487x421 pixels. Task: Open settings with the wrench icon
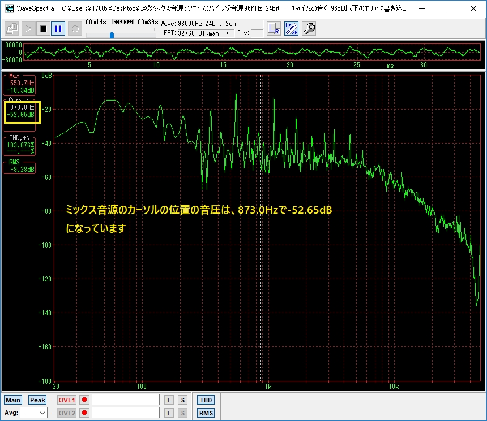click(309, 29)
